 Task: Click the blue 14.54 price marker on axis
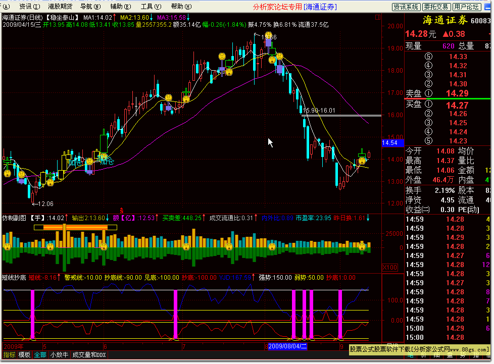392,143
